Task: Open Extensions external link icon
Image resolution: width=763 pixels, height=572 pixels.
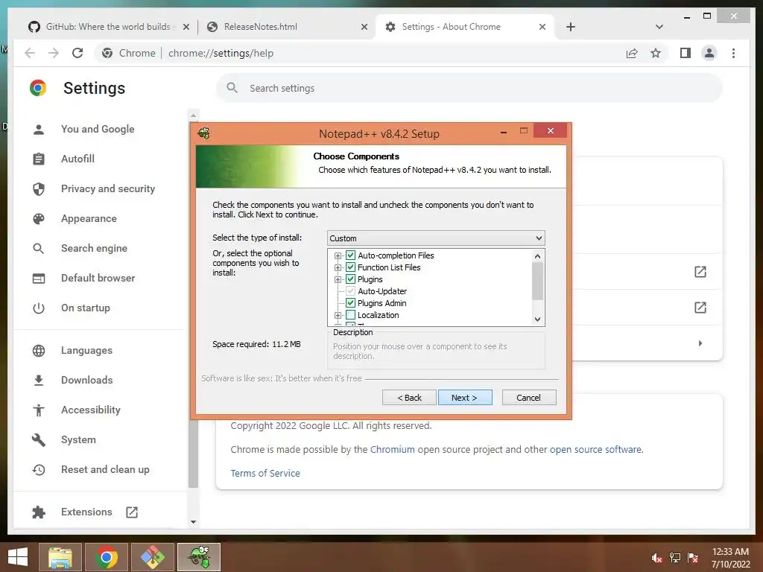Action: (x=132, y=512)
